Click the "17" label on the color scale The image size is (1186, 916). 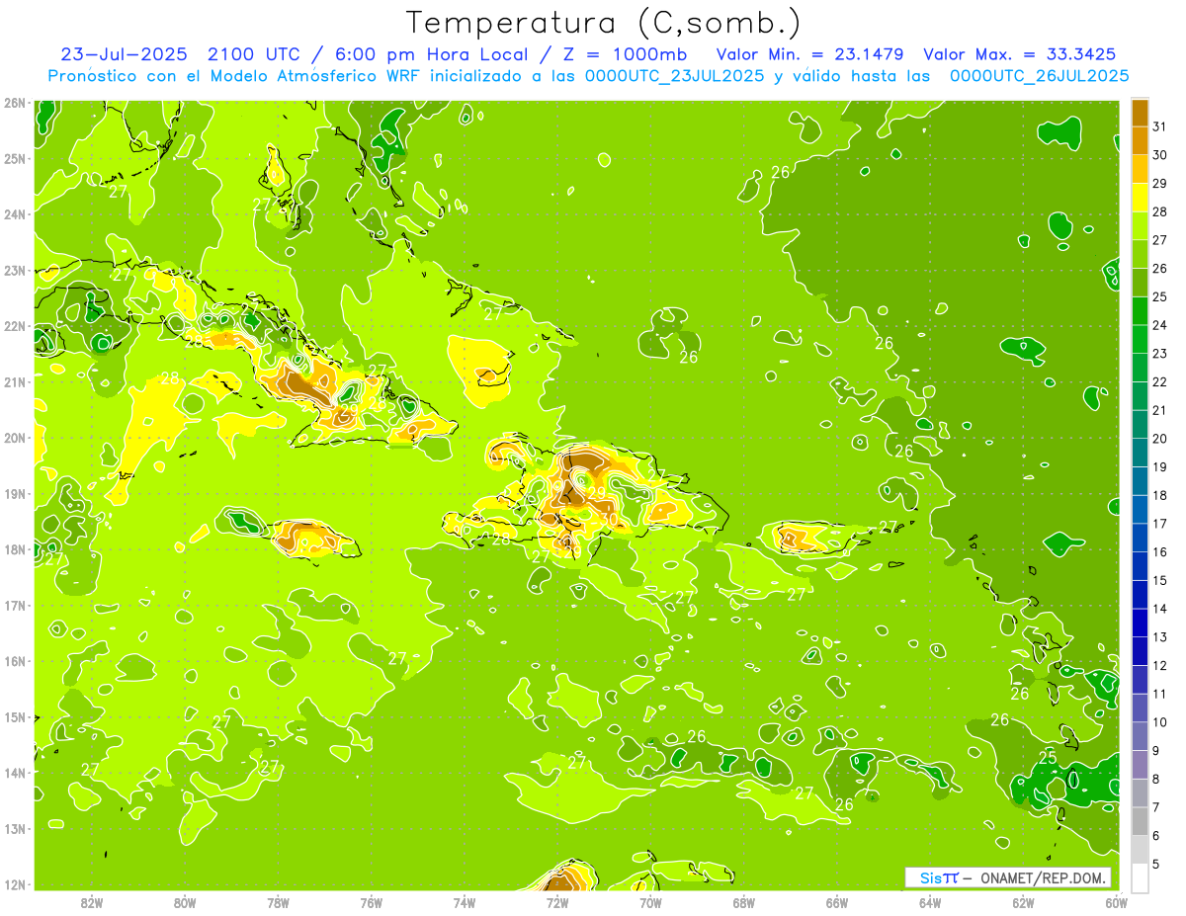pyautogui.click(x=1159, y=524)
